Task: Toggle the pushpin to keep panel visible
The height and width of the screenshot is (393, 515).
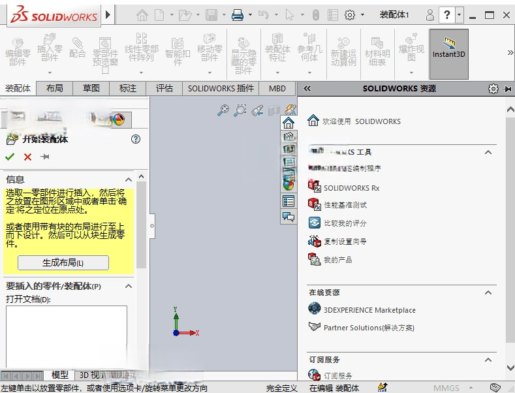Action: tap(44, 157)
